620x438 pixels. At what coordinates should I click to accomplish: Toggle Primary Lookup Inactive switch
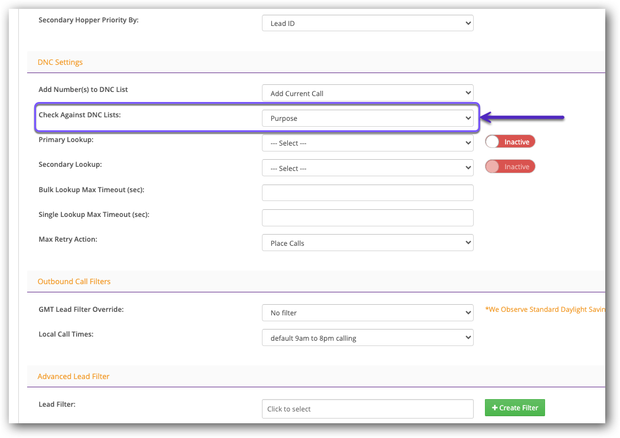[510, 142]
